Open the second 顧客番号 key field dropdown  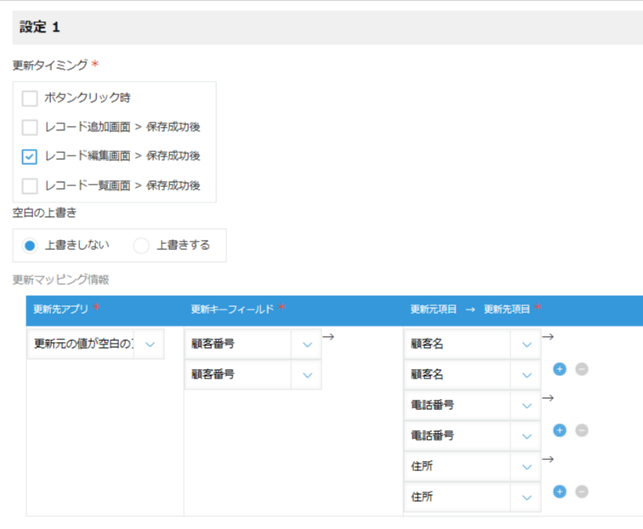pyautogui.click(x=253, y=374)
